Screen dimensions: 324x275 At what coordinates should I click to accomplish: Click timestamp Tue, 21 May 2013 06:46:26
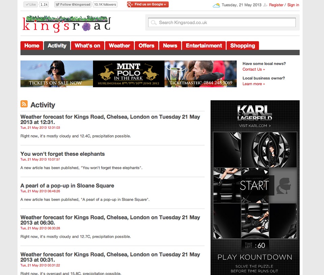40,191
